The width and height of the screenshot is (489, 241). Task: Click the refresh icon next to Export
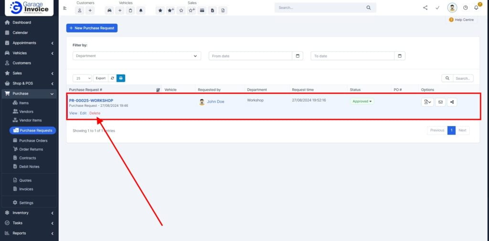pyautogui.click(x=112, y=78)
